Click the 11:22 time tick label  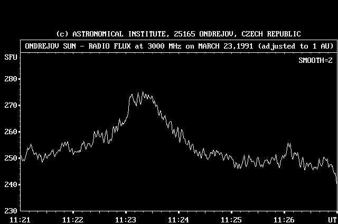point(72,219)
